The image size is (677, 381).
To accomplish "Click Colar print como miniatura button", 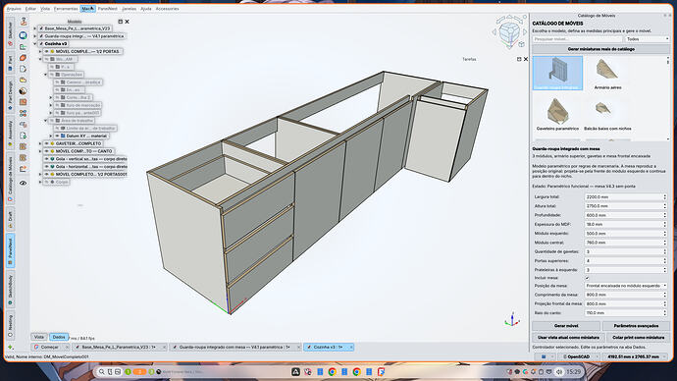I will pyautogui.click(x=638, y=337).
